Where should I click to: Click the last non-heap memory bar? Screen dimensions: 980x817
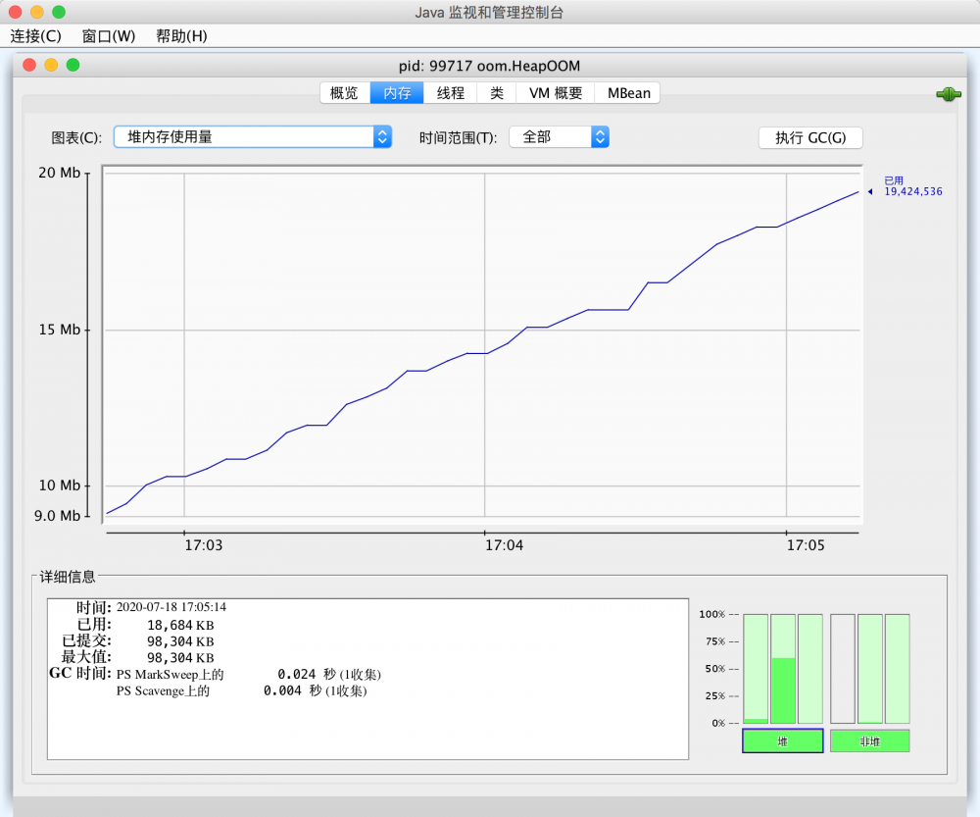point(896,667)
